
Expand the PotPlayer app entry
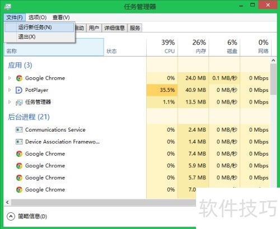pos(10,90)
